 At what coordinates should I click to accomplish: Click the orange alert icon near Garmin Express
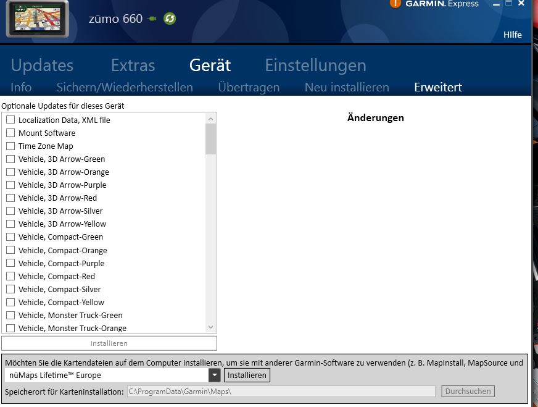(395, 3)
